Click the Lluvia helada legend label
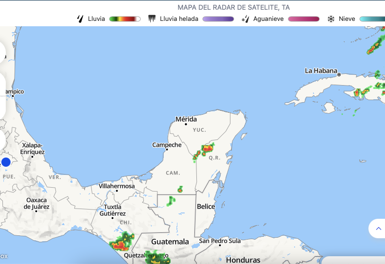Viewport: 385px width, 264px height. point(179,19)
